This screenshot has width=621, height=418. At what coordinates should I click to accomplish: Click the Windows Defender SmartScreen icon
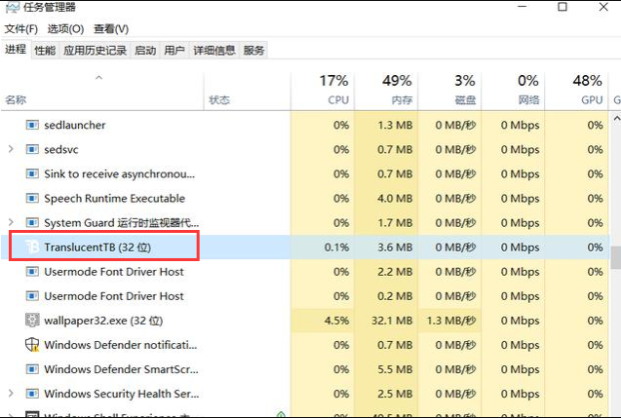[x=32, y=369]
